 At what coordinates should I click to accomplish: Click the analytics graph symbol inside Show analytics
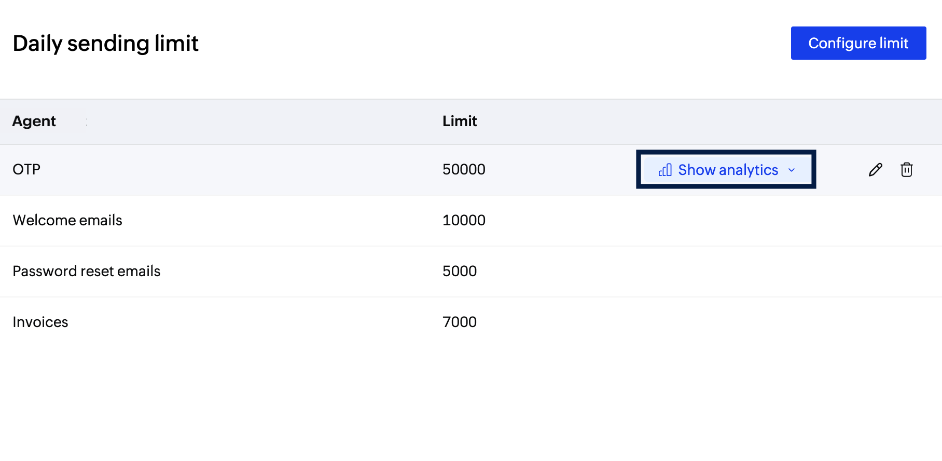coord(664,170)
